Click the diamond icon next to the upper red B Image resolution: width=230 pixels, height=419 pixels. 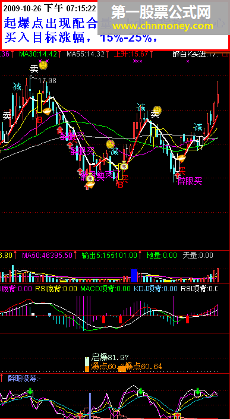(x=47, y=111)
